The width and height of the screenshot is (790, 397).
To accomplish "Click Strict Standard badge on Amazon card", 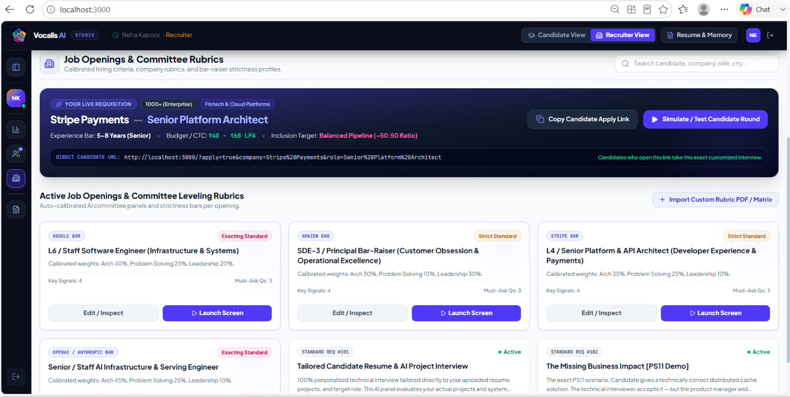I will [497, 236].
